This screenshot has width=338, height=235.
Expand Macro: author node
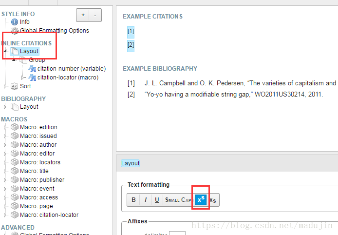pyautogui.click(x=5, y=145)
